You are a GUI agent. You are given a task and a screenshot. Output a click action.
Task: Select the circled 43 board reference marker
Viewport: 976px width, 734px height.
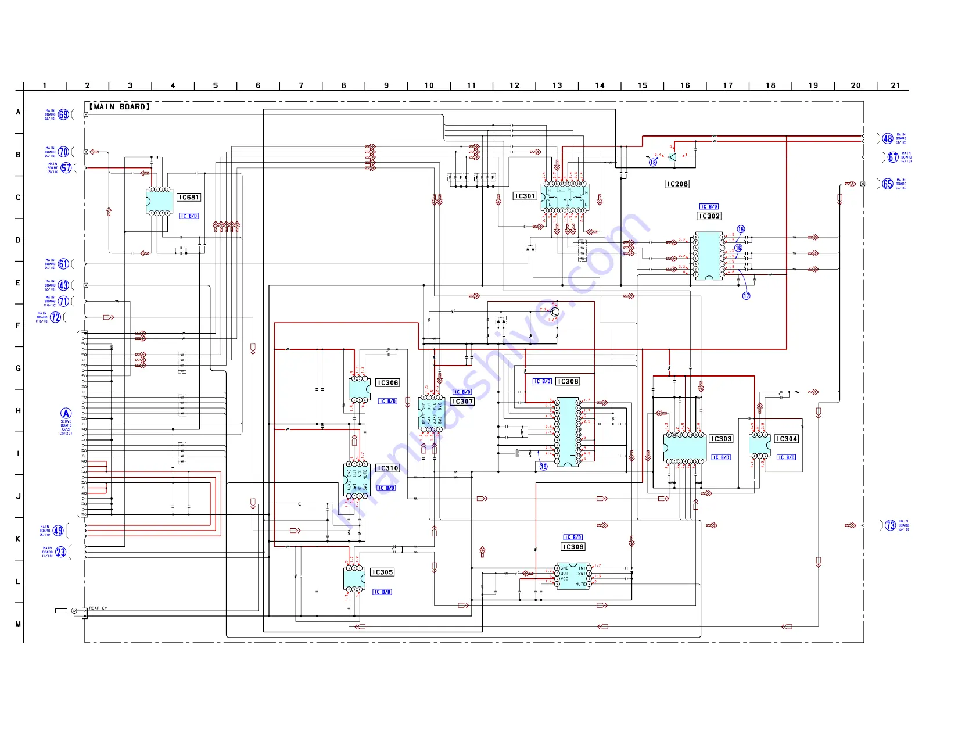tap(63, 285)
